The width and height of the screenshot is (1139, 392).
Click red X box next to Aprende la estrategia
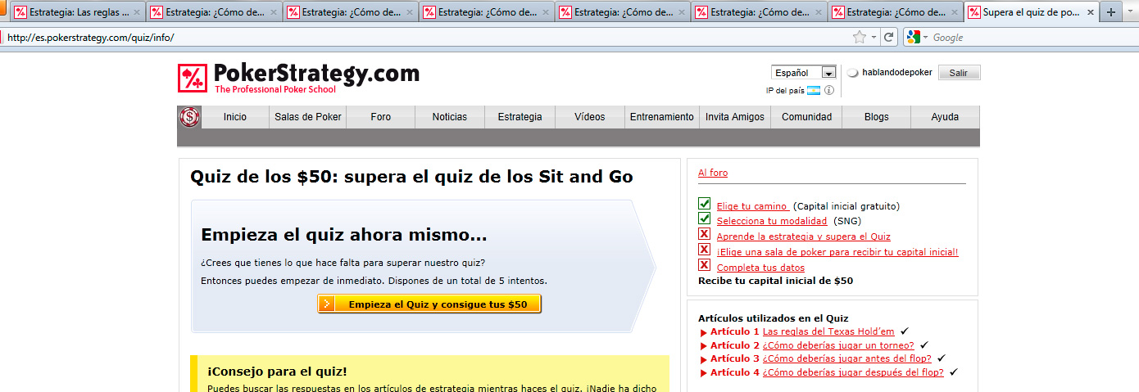[x=704, y=234]
